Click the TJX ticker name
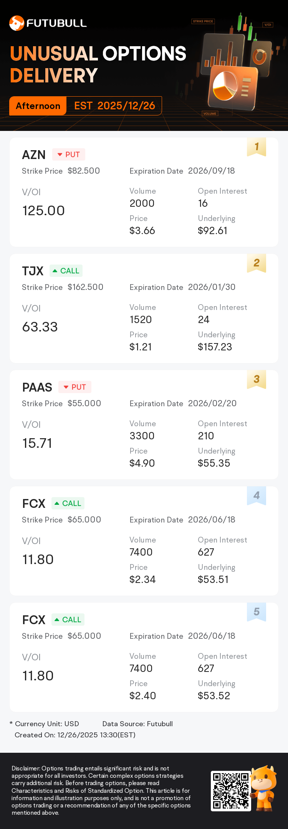 (x=33, y=271)
